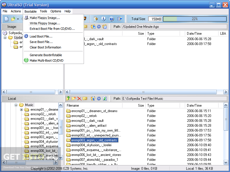This screenshot has width=230, height=172.
Task: Click the local file list scroll up arrow
Action: 226,105
